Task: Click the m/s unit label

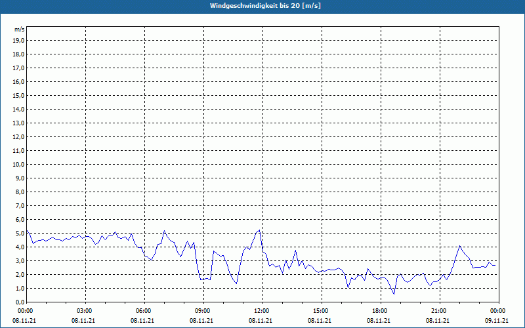Action: 19,30
